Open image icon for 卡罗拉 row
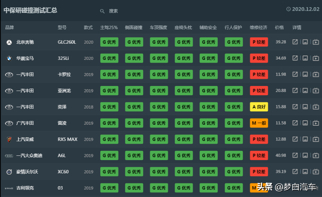 click(x=305, y=74)
